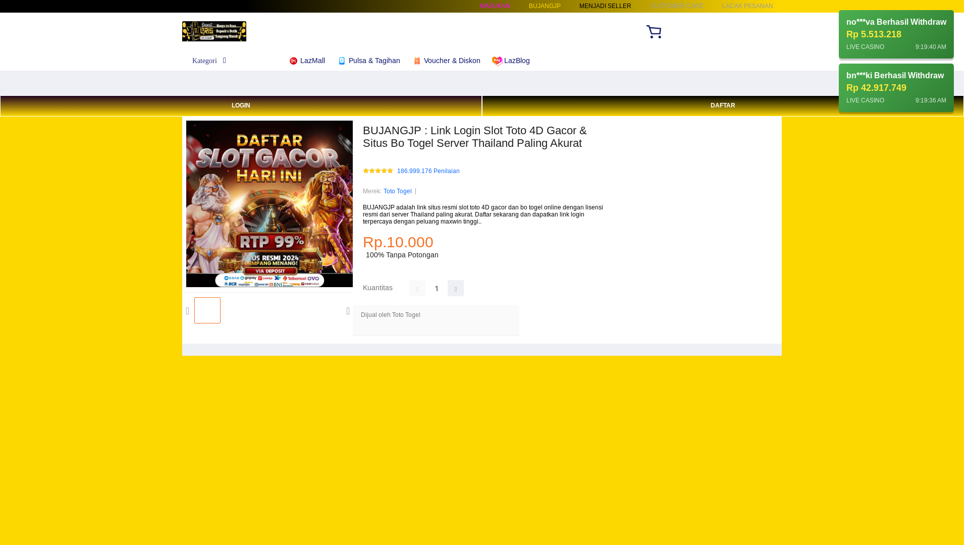Click the LOGIN button
969x545 pixels.
(x=241, y=106)
